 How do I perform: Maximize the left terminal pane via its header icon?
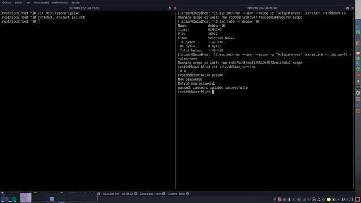170,8
